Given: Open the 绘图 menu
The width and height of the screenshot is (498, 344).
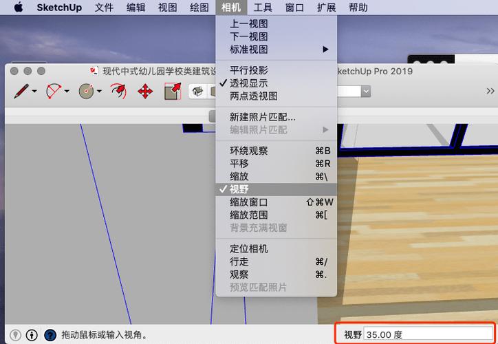Looking at the screenshot, I should pos(199,8).
